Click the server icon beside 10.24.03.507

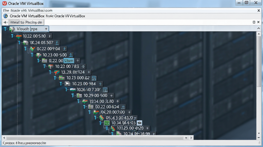[25, 43]
